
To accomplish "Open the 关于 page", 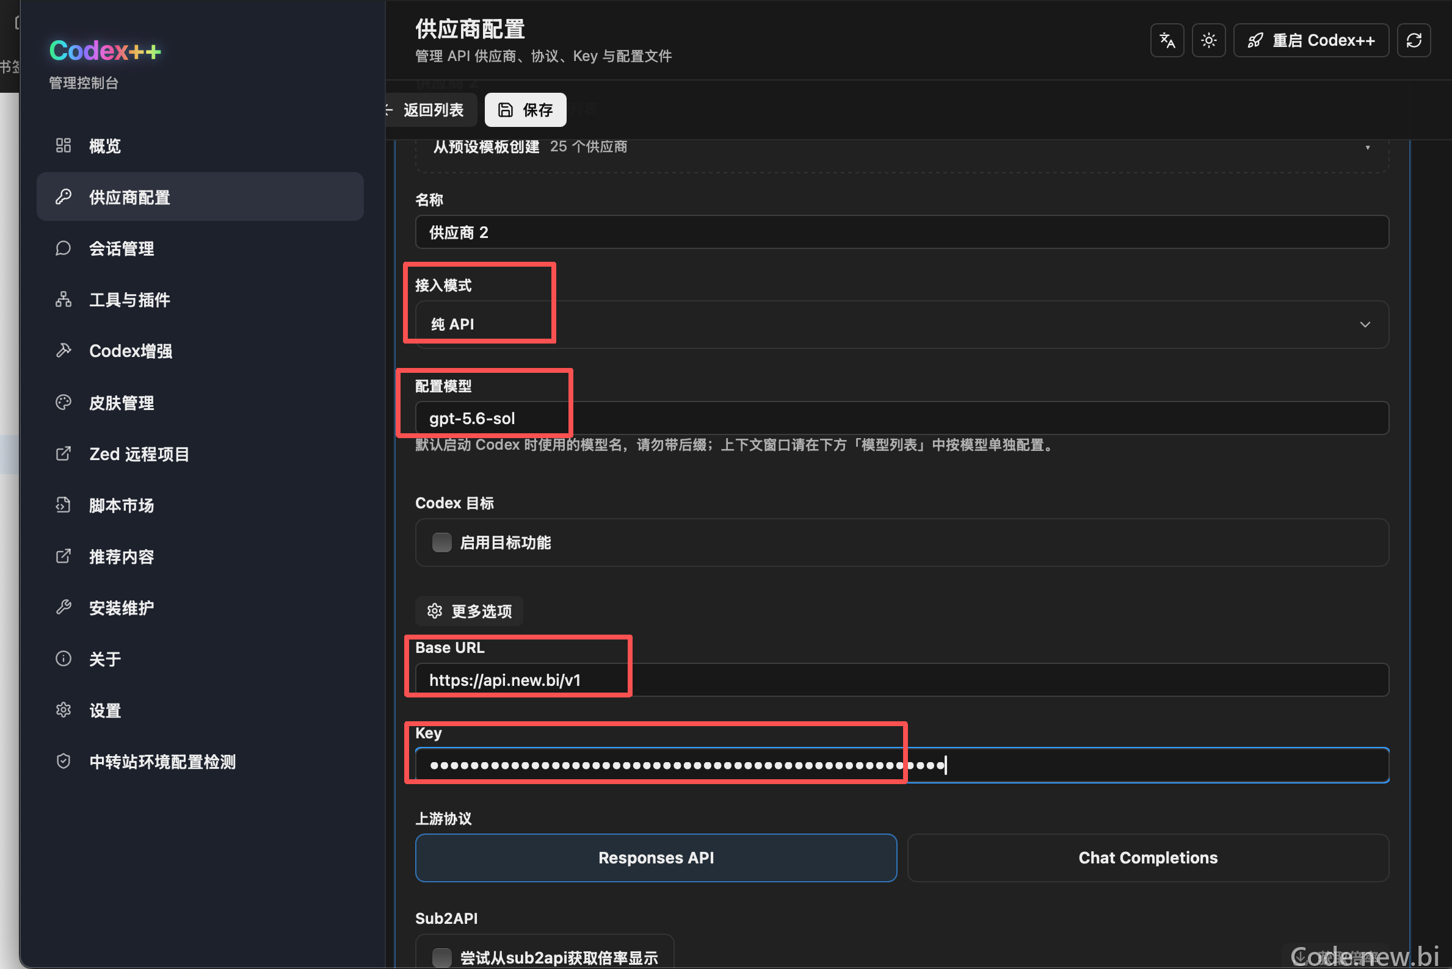I will pos(200,660).
